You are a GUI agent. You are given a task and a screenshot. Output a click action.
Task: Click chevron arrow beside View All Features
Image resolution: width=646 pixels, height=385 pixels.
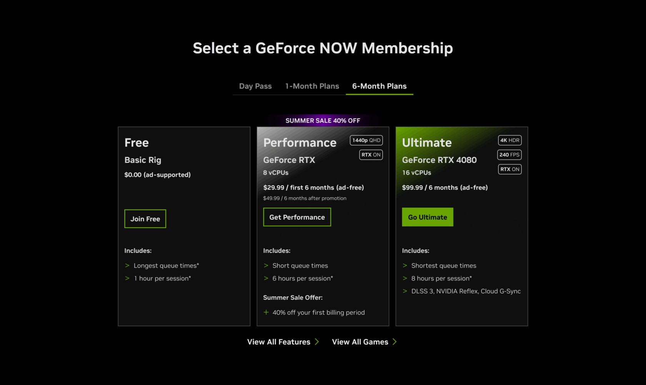click(317, 342)
